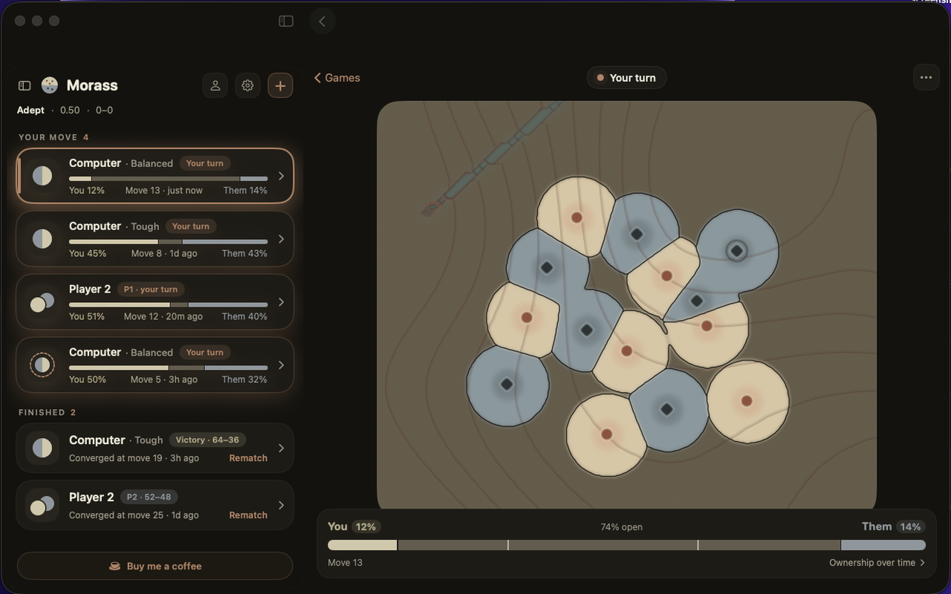The width and height of the screenshot is (951, 594).
Task: Click the 0–0 record text
Action: tap(105, 110)
